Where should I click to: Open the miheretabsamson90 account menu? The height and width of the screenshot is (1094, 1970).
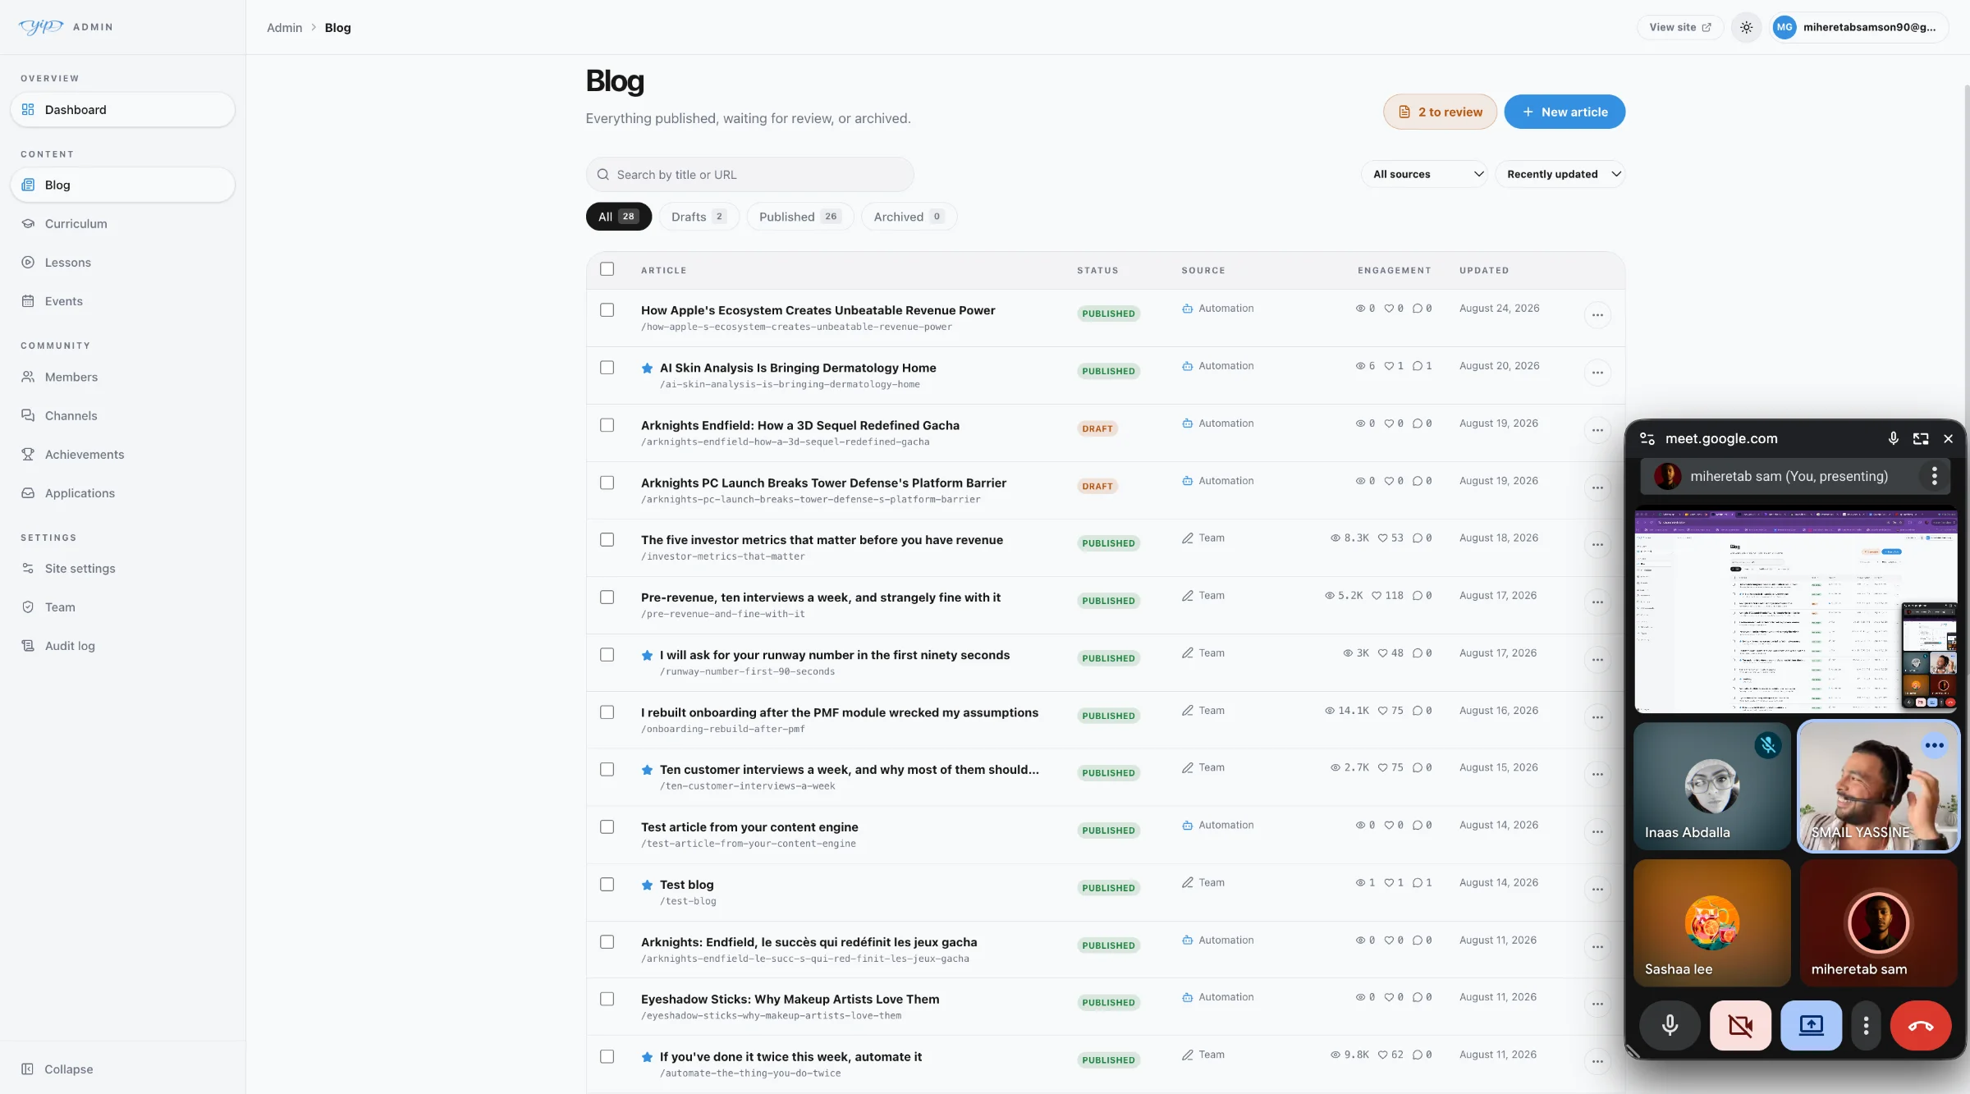point(1858,27)
